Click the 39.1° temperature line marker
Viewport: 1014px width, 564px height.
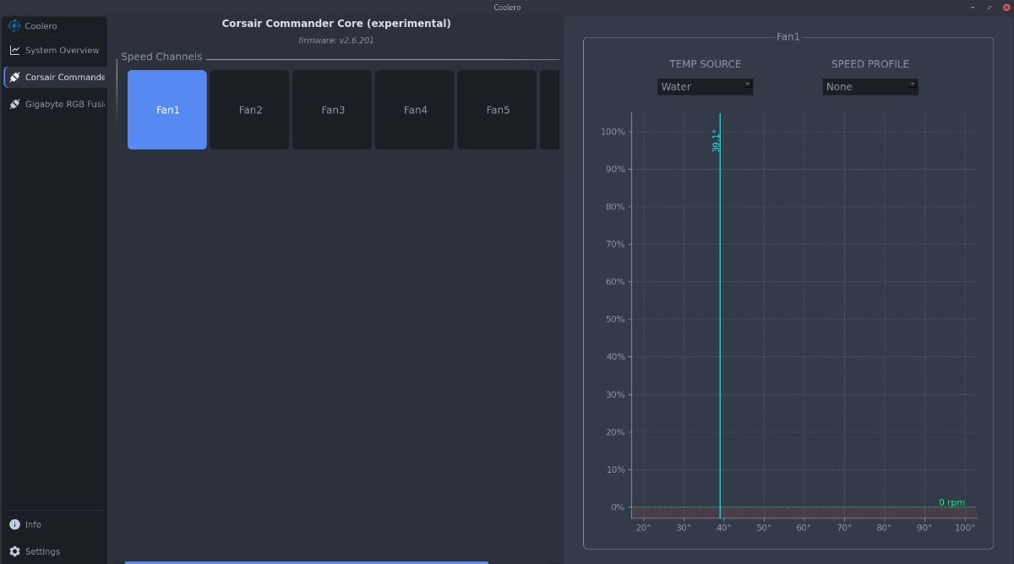point(717,141)
